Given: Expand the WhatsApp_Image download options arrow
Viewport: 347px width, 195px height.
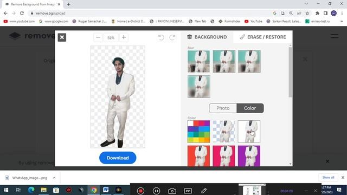Looking at the screenshot, I should point(54,178).
